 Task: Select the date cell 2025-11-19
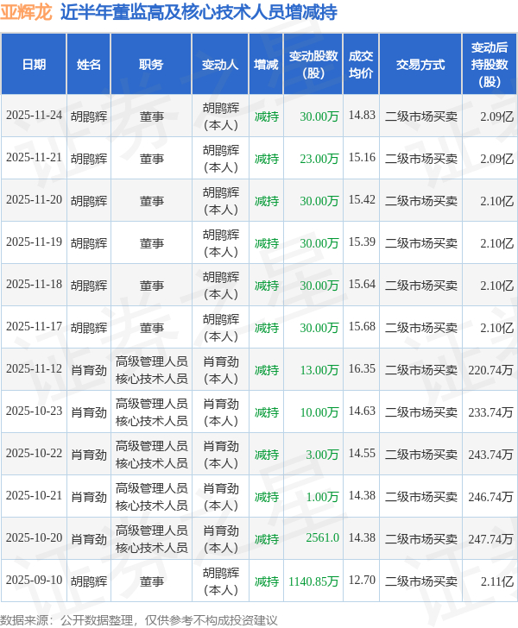pyautogui.click(x=34, y=242)
